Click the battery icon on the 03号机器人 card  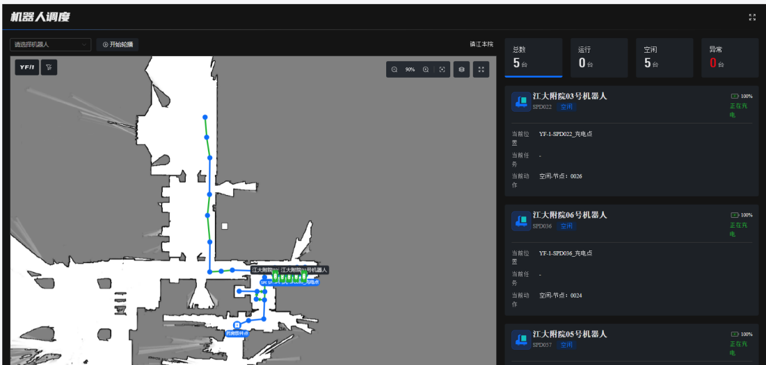pos(735,96)
